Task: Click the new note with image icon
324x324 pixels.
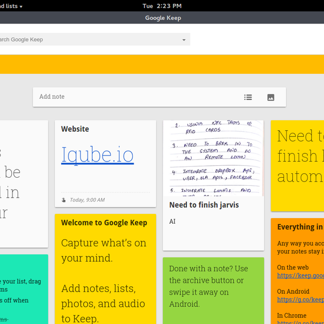Action: (271, 97)
